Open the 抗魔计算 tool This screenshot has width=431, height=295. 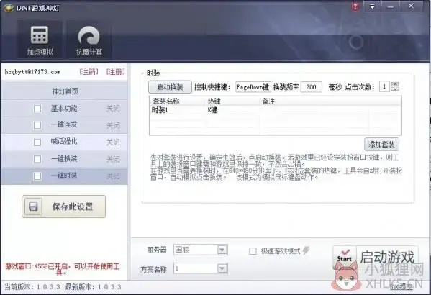click(89, 40)
